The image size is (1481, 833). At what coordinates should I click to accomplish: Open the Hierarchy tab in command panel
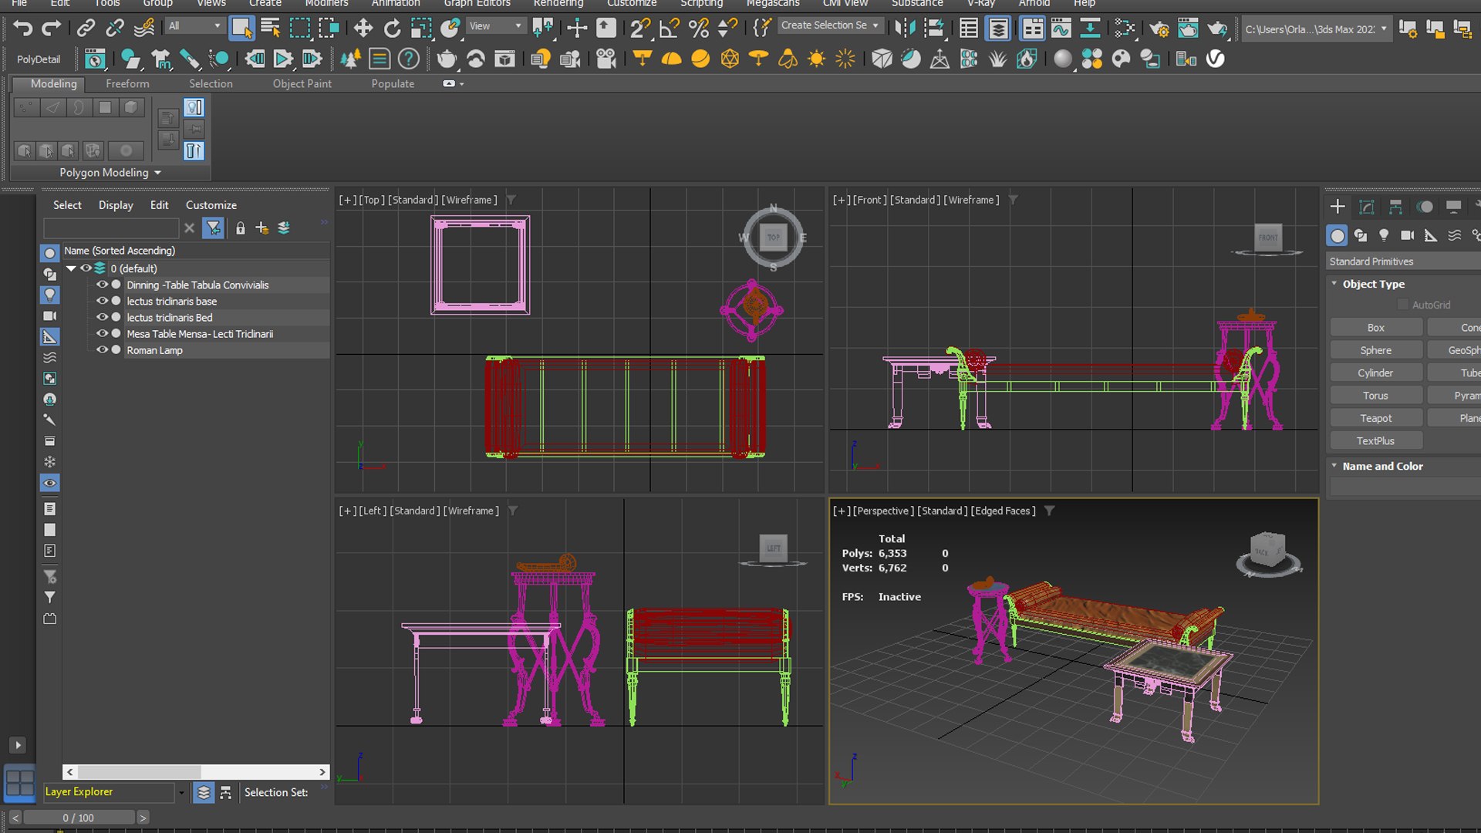pos(1395,207)
